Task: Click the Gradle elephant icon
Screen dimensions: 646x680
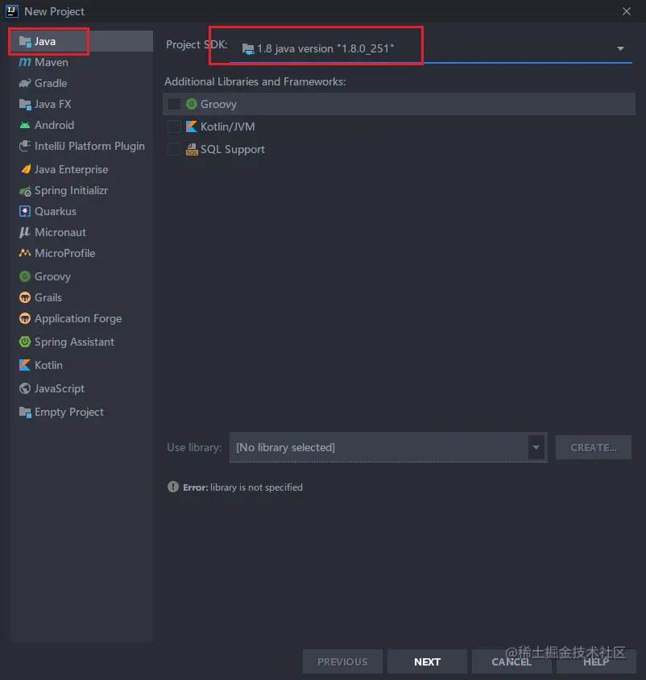Action: point(25,83)
